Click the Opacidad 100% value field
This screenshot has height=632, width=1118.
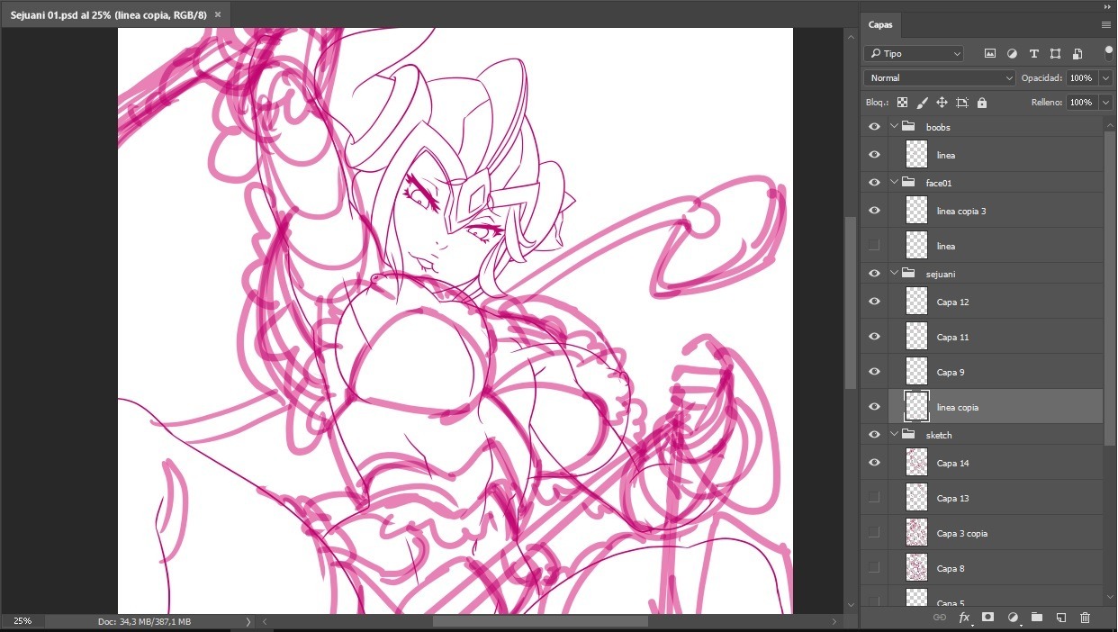(x=1083, y=78)
